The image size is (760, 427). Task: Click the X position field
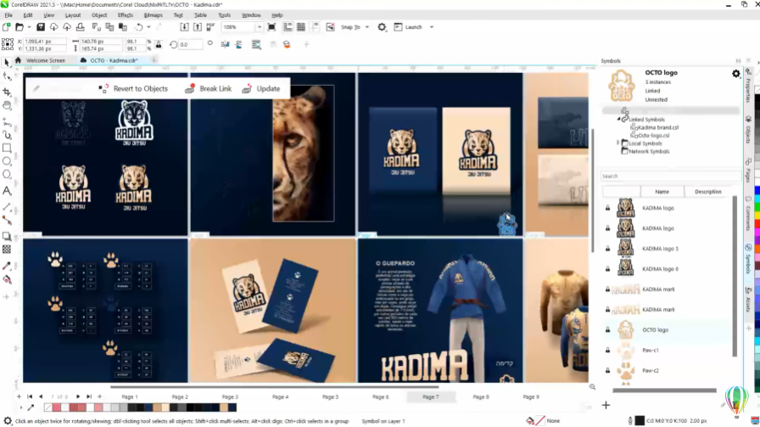(x=45, y=42)
